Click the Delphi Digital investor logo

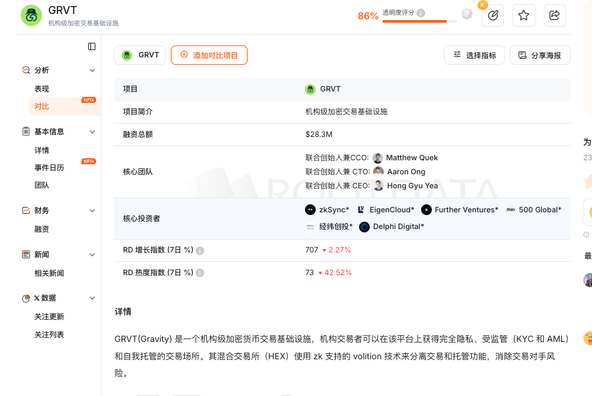point(364,227)
